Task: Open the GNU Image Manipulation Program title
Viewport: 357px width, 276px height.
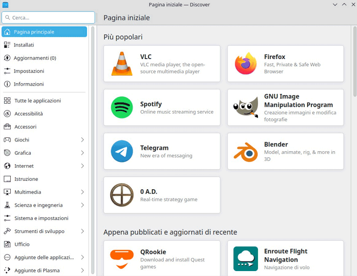Action: pyautogui.click(x=299, y=101)
